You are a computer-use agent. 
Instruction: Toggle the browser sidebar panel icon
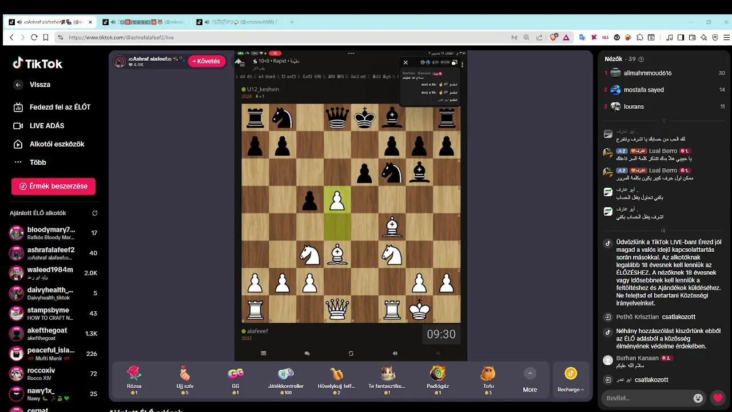click(x=681, y=37)
